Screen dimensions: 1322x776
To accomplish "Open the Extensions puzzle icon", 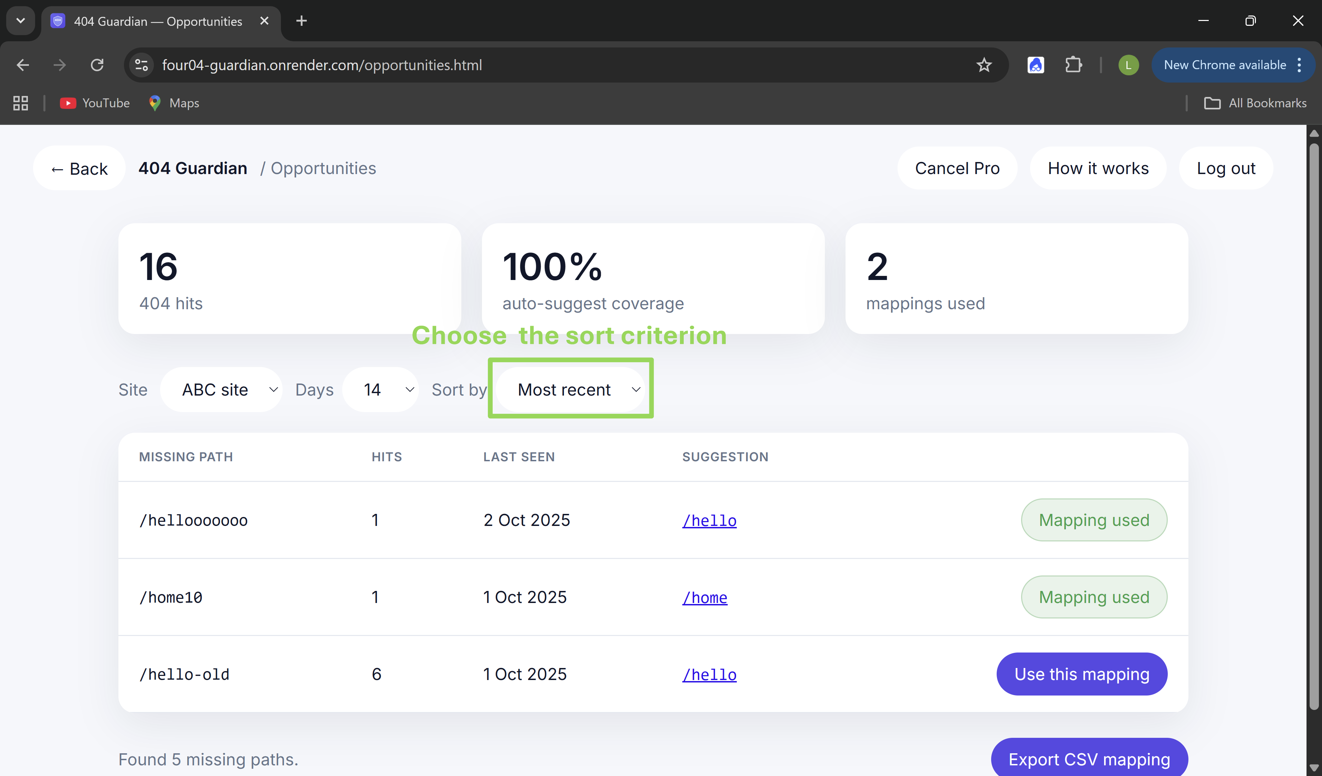I will coord(1073,65).
